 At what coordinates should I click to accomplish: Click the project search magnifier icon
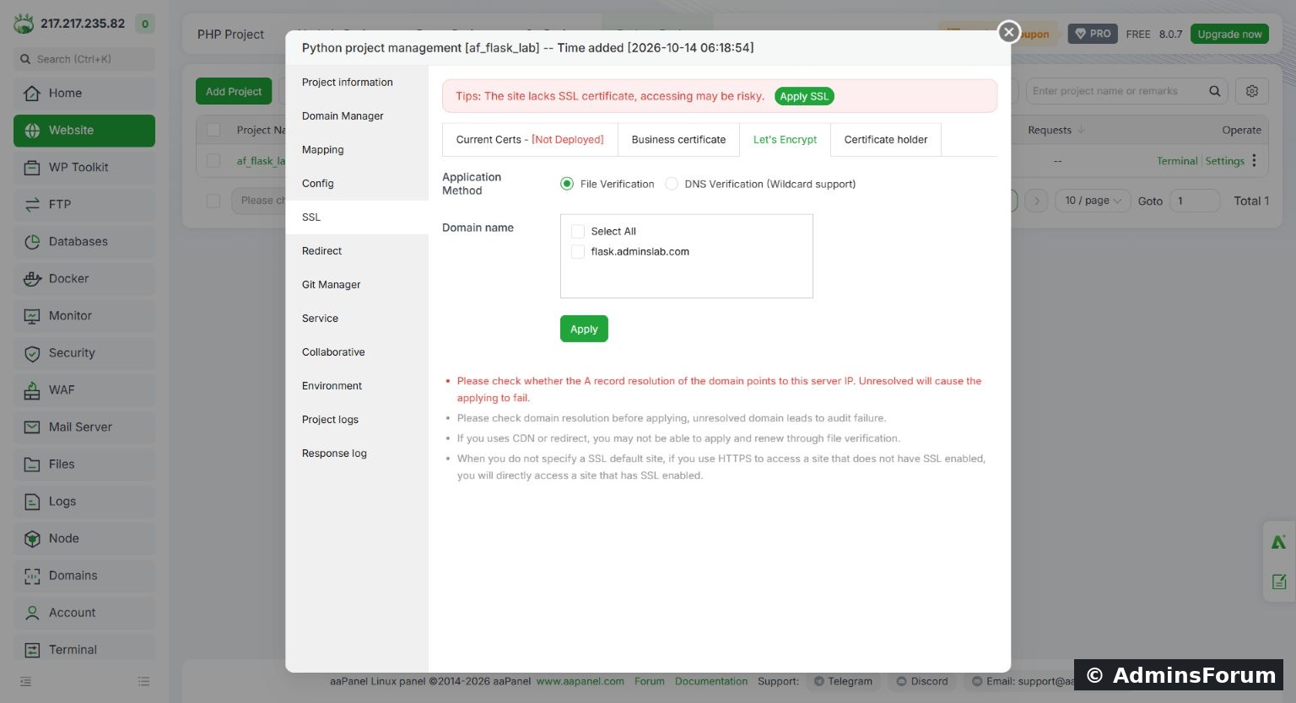pos(1214,91)
